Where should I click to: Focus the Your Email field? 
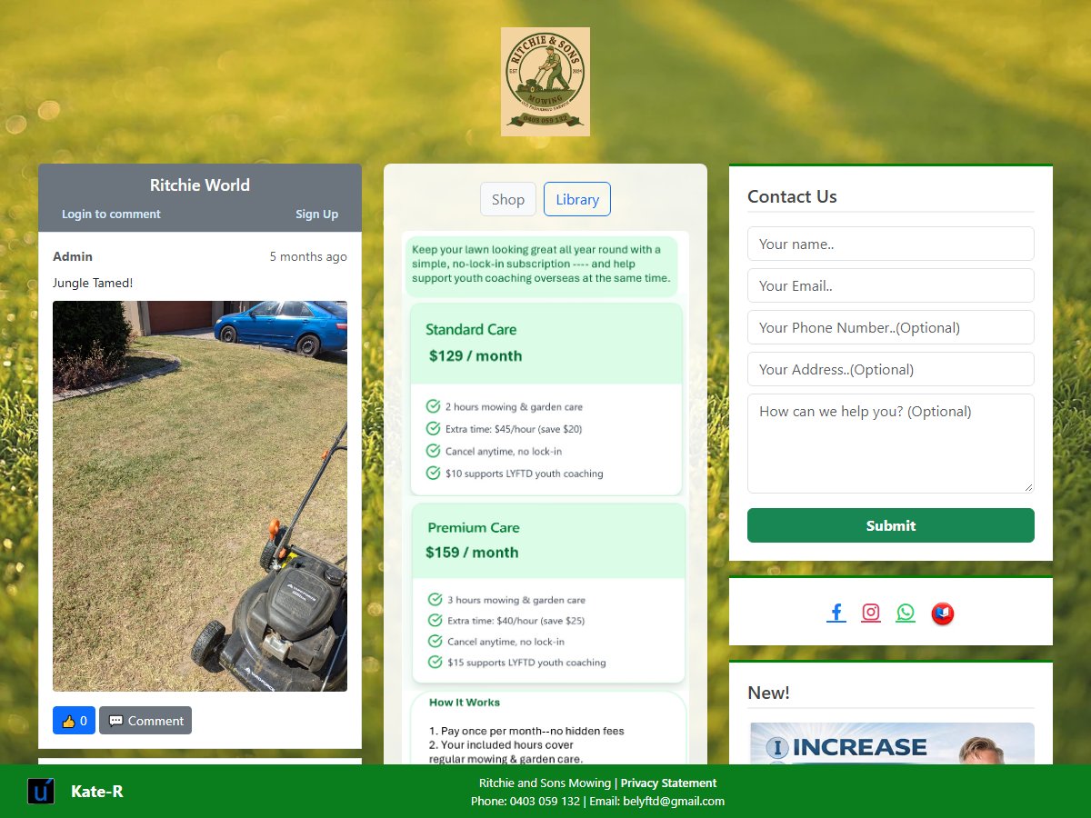coord(891,285)
